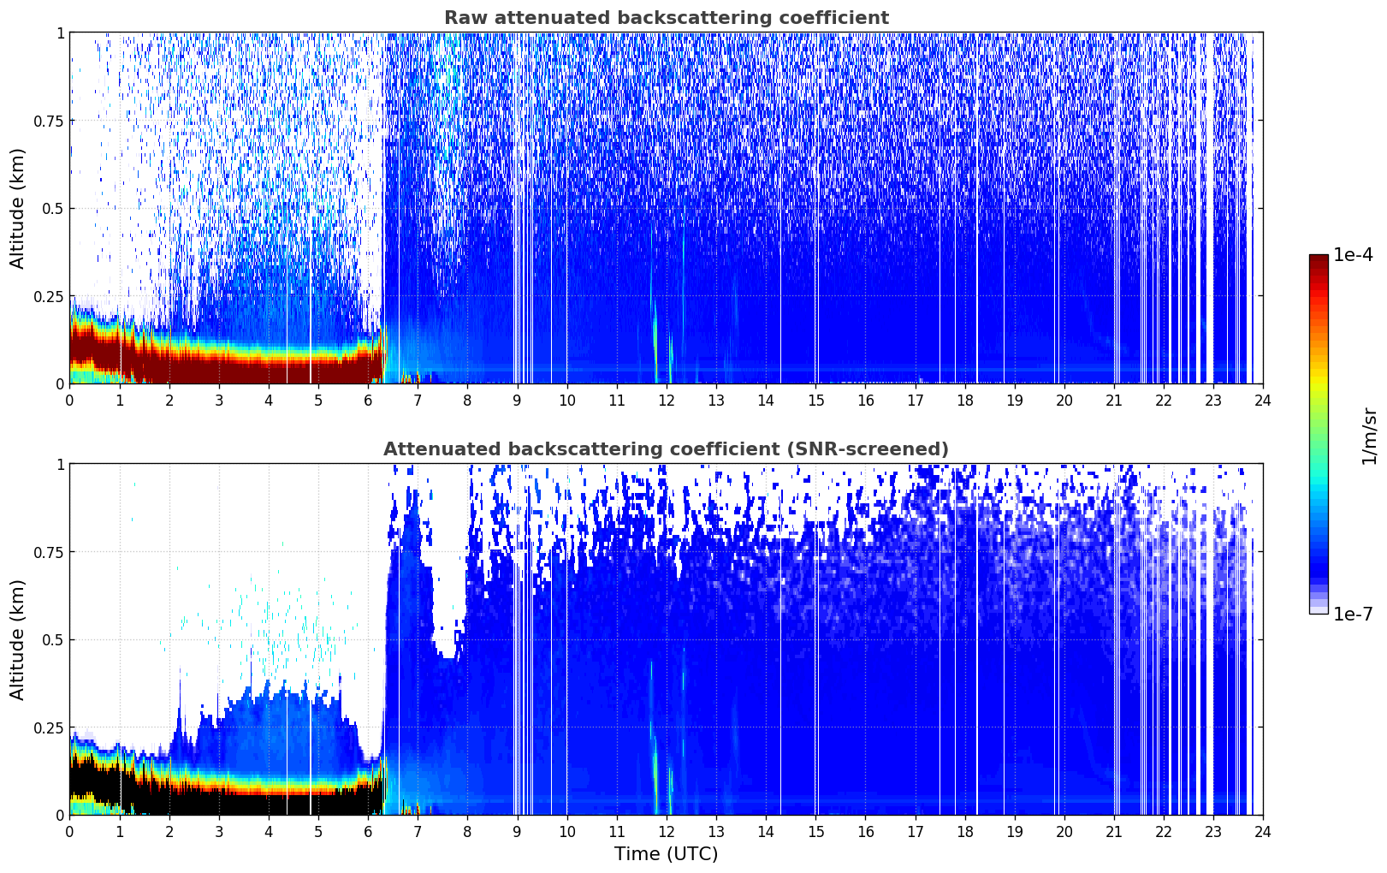This screenshot has height=873, width=1387.
Task: Click the '1/m/sr' colorbar unit label
Action: (x=1369, y=435)
